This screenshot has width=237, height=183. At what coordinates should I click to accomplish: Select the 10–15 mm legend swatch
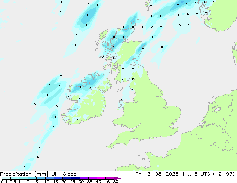click(49, 178)
